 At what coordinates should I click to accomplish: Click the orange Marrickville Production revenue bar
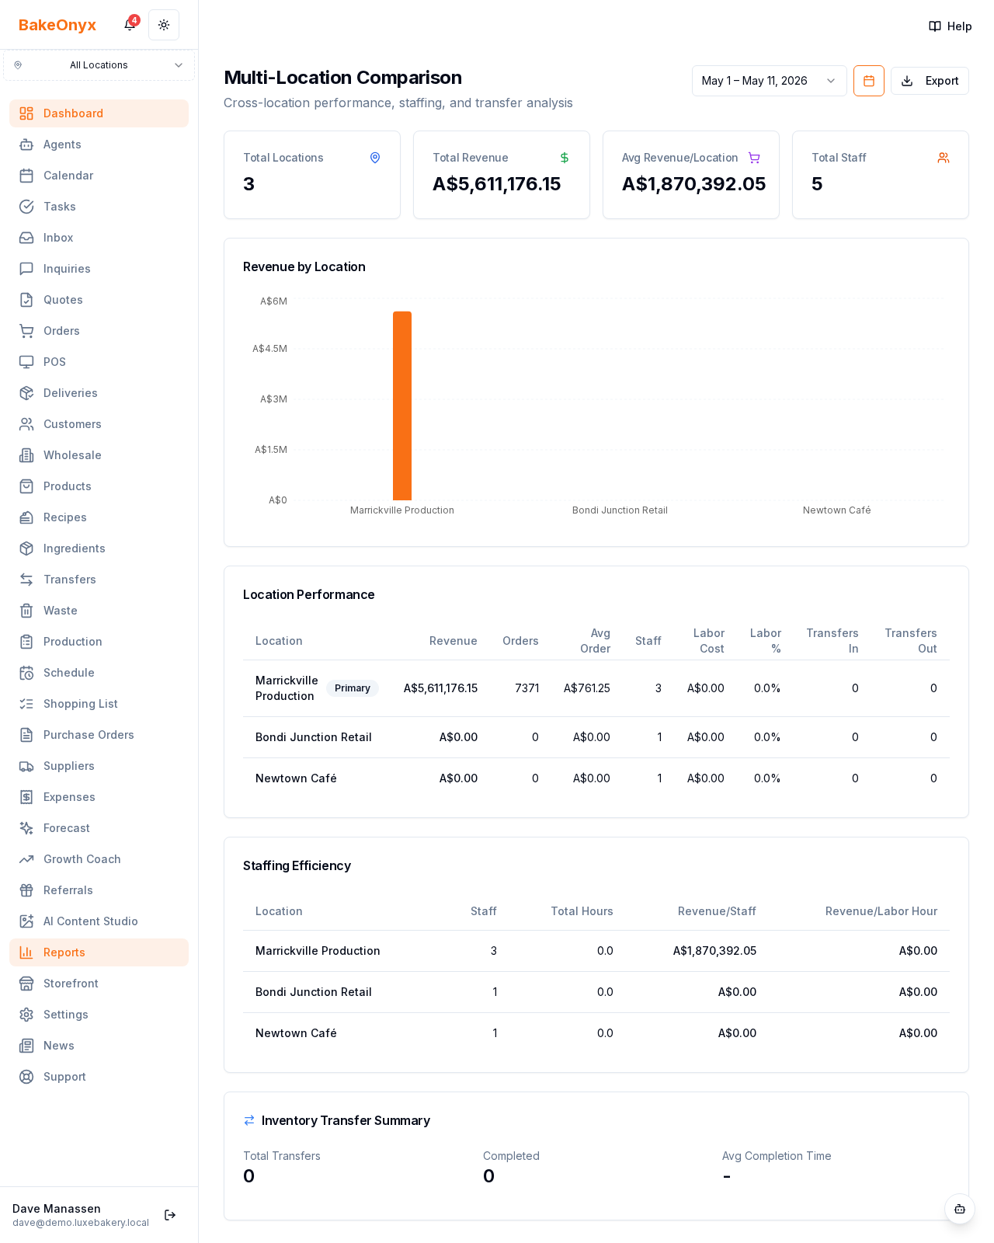[402, 406]
